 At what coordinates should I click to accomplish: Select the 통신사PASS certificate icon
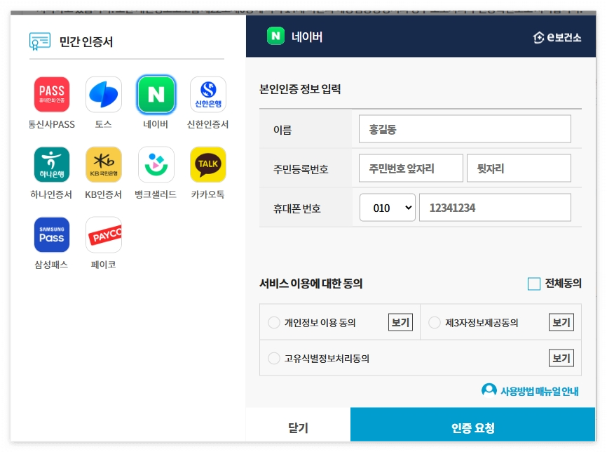(x=51, y=94)
